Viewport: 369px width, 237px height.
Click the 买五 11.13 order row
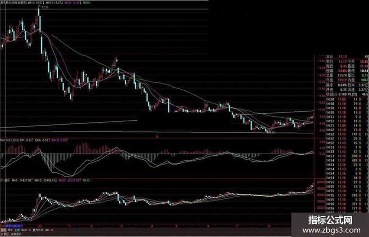[x=347, y=56]
